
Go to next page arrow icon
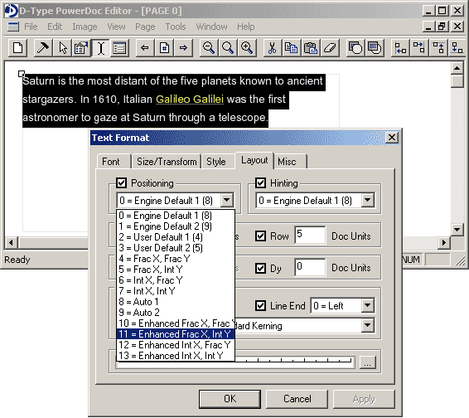(183, 48)
